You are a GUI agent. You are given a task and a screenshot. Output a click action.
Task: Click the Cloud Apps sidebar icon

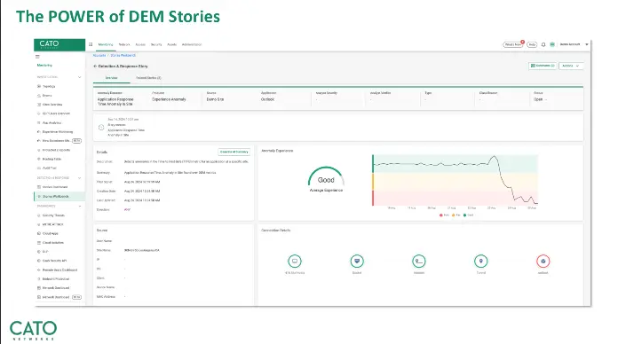[39, 233]
